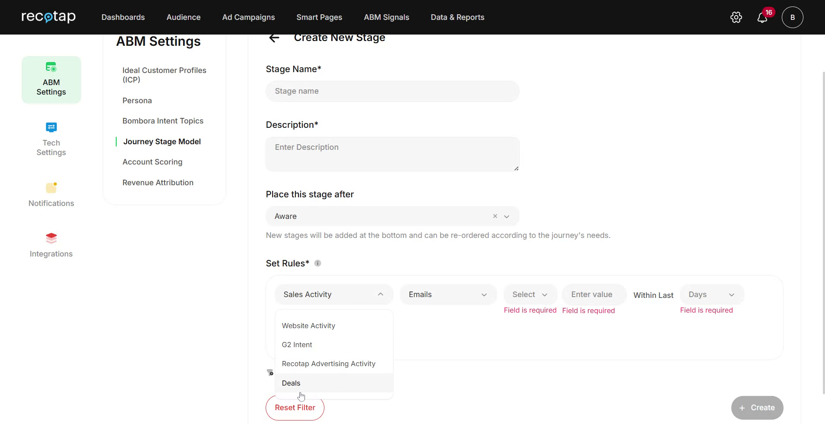Open the settings gear in the top bar
This screenshot has height=424, width=825.
tap(736, 17)
